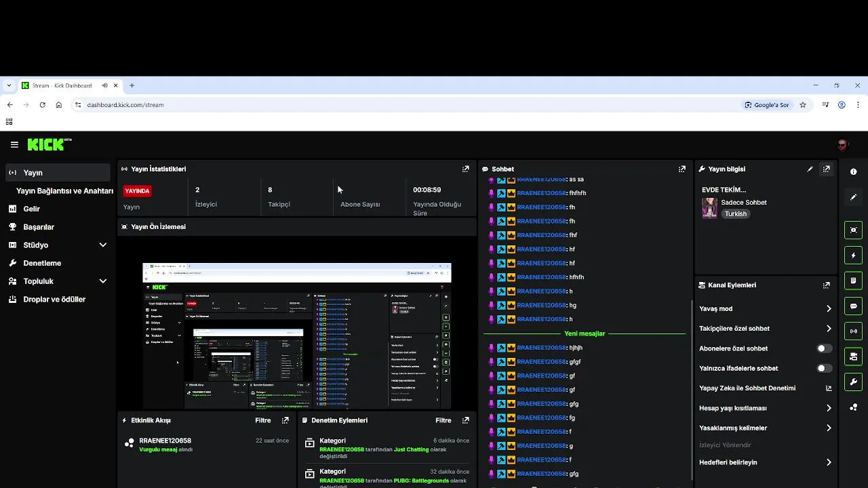868x488 pixels.
Task: Open the browser apps grid shortcut
Action: [9, 122]
